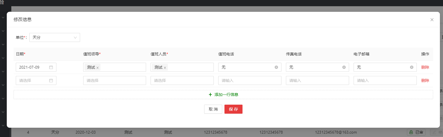Click calendar icon in 2021-07-09 date field
The width and height of the screenshot is (443, 137).
pos(51,67)
